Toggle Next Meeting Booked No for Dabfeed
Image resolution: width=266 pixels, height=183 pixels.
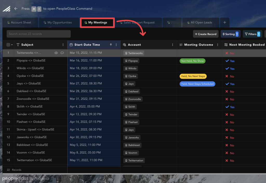coord(230,92)
